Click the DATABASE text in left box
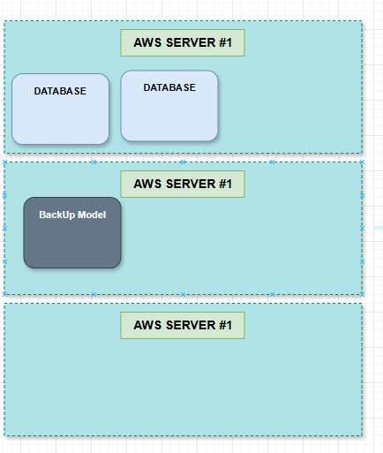This screenshot has height=453, width=383. [60, 91]
